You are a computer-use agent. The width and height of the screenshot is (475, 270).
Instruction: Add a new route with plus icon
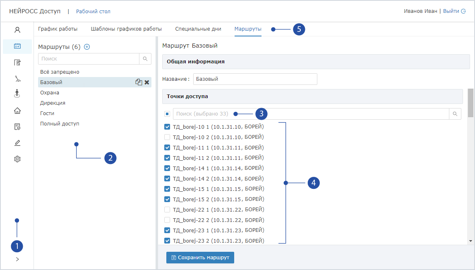click(87, 47)
